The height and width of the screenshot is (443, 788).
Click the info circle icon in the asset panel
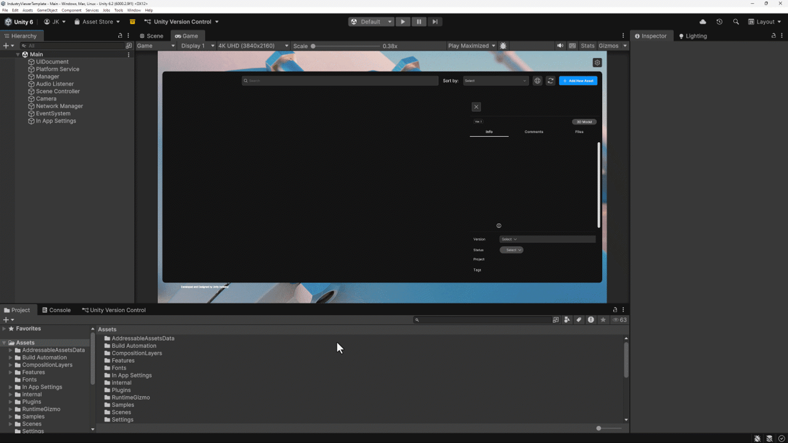click(x=499, y=226)
